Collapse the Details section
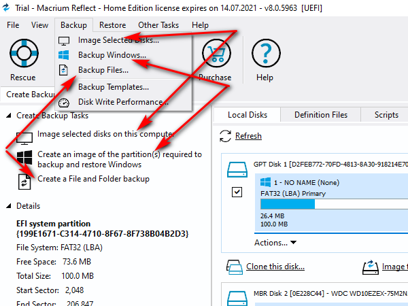Screen dimensions: 408x306 [9, 206]
